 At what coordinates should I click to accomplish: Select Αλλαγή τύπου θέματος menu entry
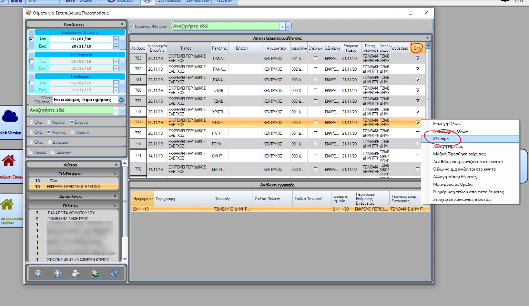455,177
